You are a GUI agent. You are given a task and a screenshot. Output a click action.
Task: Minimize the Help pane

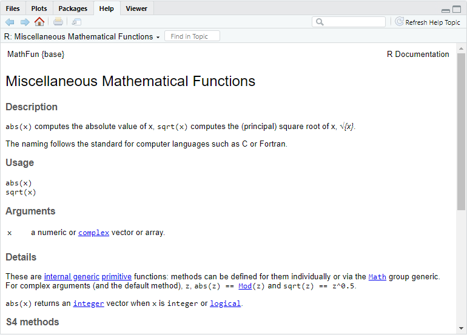pos(446,10)
